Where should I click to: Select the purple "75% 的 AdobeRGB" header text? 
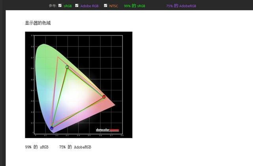[181, 6]
